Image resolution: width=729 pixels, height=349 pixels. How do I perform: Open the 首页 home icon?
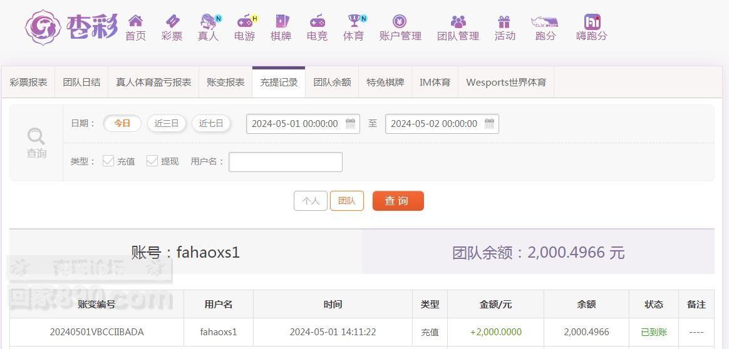pos(135,21)
